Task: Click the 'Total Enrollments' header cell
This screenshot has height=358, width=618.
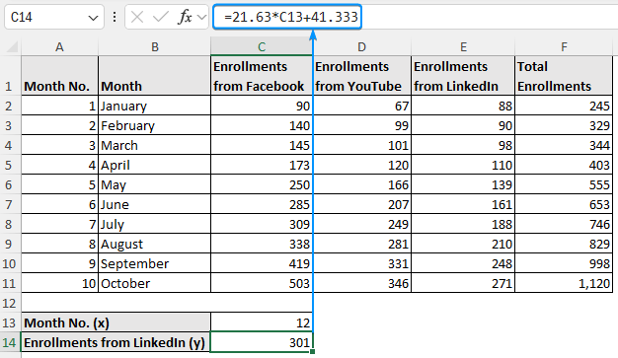Action: 564,76
